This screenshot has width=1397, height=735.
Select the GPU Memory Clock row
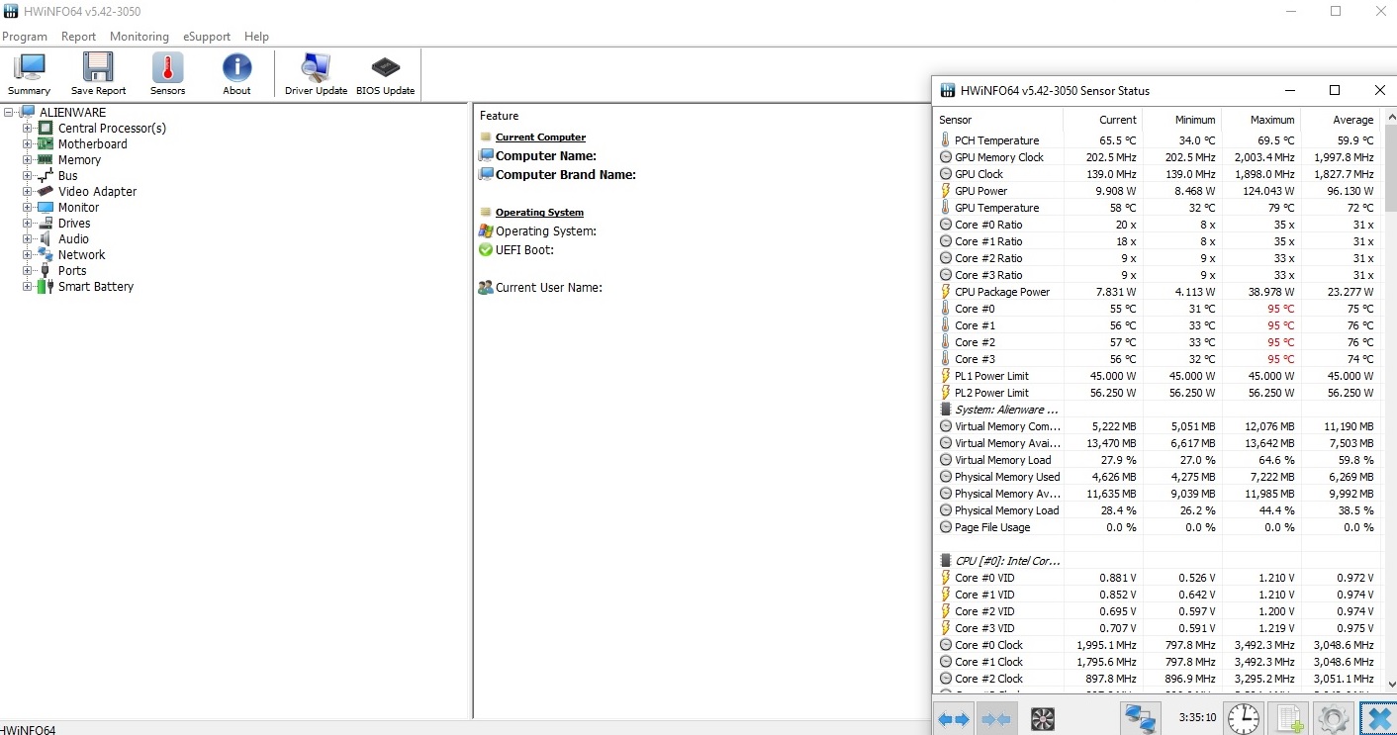[1157, 157]
